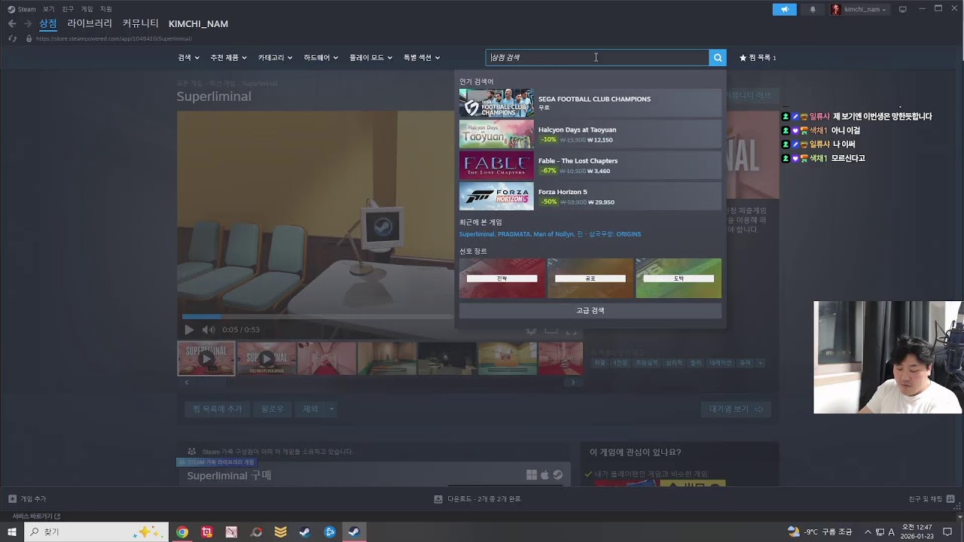
Task: Select the 전략 genre tile
Action: point(502,278)
